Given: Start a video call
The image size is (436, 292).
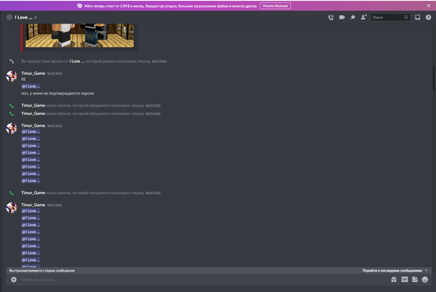Looking at the screenshot, I should (x=342, y=17).
